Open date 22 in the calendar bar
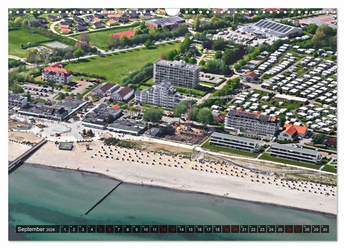The image size is (345, 249). [x=253, y=229]
